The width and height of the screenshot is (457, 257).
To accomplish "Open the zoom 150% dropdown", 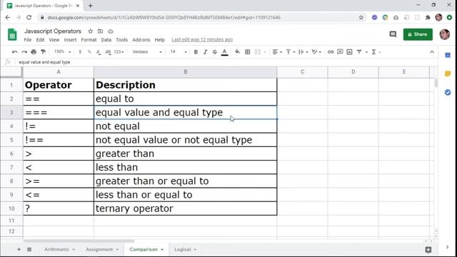I will click(x=62, y=52).
